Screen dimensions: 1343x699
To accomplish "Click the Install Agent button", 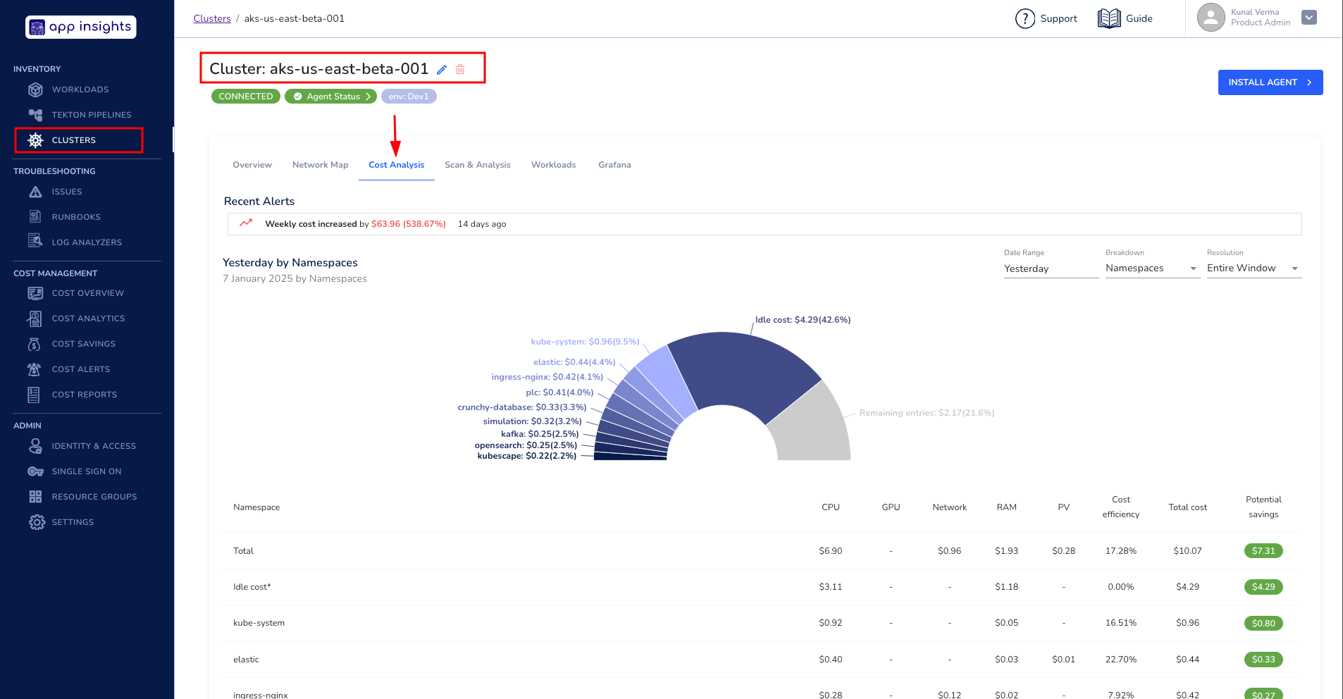I will [x=1270, y=82].
